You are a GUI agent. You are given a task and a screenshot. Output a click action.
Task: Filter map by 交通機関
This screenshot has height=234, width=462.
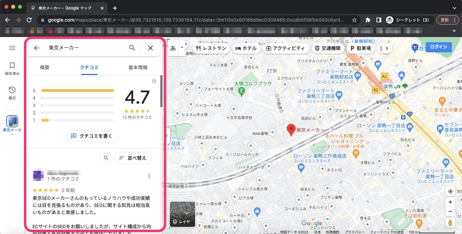327,48
